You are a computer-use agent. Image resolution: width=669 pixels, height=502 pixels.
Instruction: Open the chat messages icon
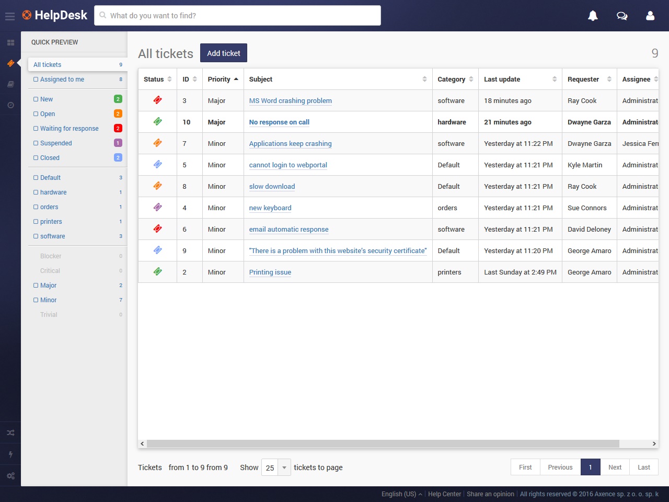[621, 16]
